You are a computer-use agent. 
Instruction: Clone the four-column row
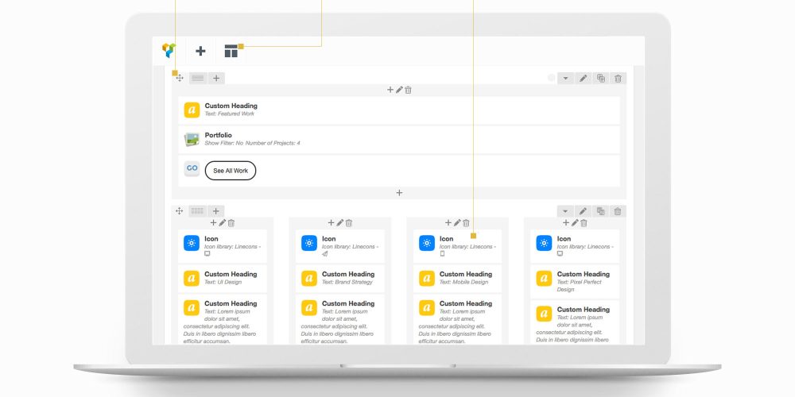click(x=601, y=211)
